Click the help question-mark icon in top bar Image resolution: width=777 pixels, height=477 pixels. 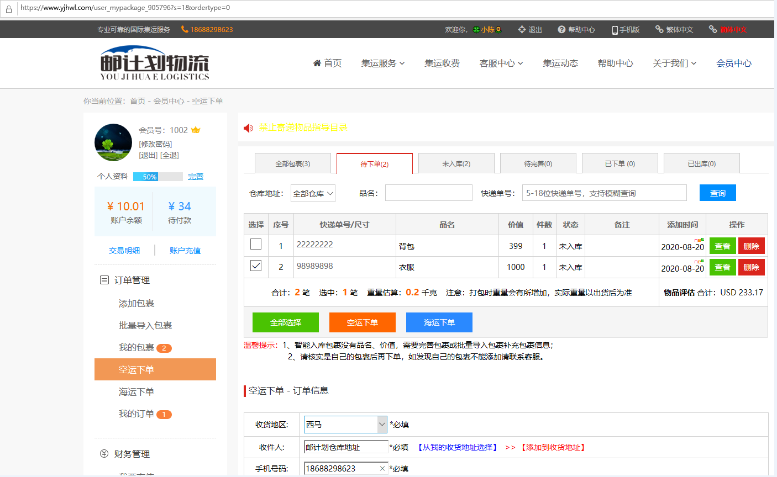click(561, 30)
